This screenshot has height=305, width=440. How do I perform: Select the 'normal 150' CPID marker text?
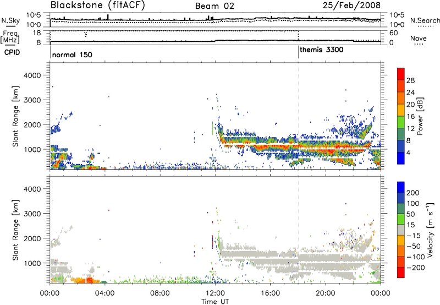pos(72,55)
